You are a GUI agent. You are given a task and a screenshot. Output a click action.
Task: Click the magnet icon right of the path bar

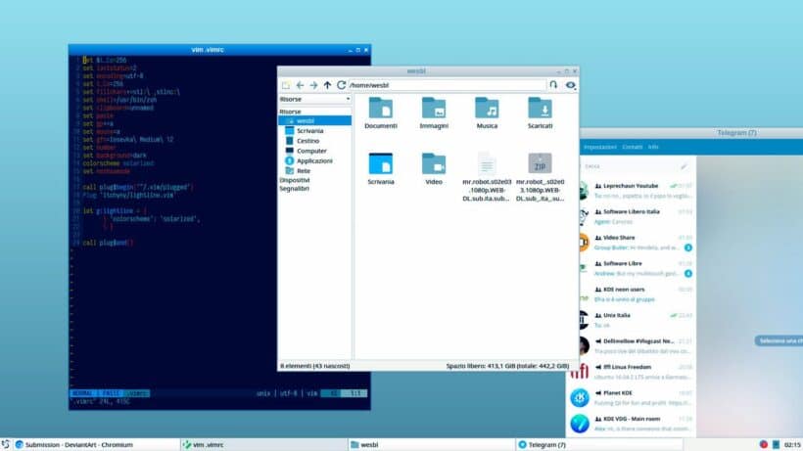pyautogui.click(x=553, y=85)
